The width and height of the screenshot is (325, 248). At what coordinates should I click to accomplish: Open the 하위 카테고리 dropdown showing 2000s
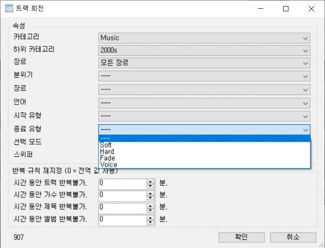point(204,50)
